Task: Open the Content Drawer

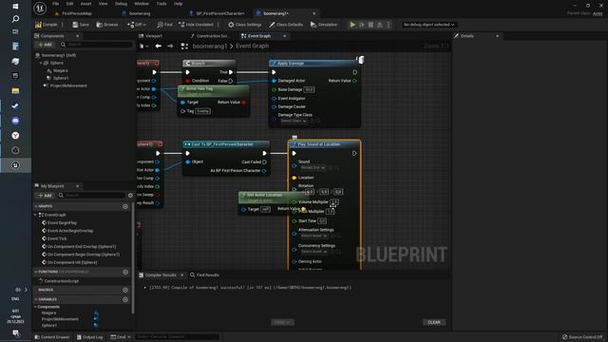Action: [52, 337]
